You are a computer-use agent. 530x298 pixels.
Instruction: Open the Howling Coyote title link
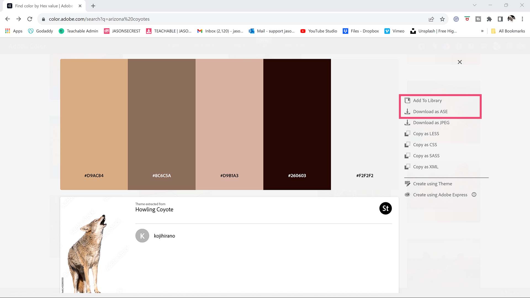[x=154, y=209]
